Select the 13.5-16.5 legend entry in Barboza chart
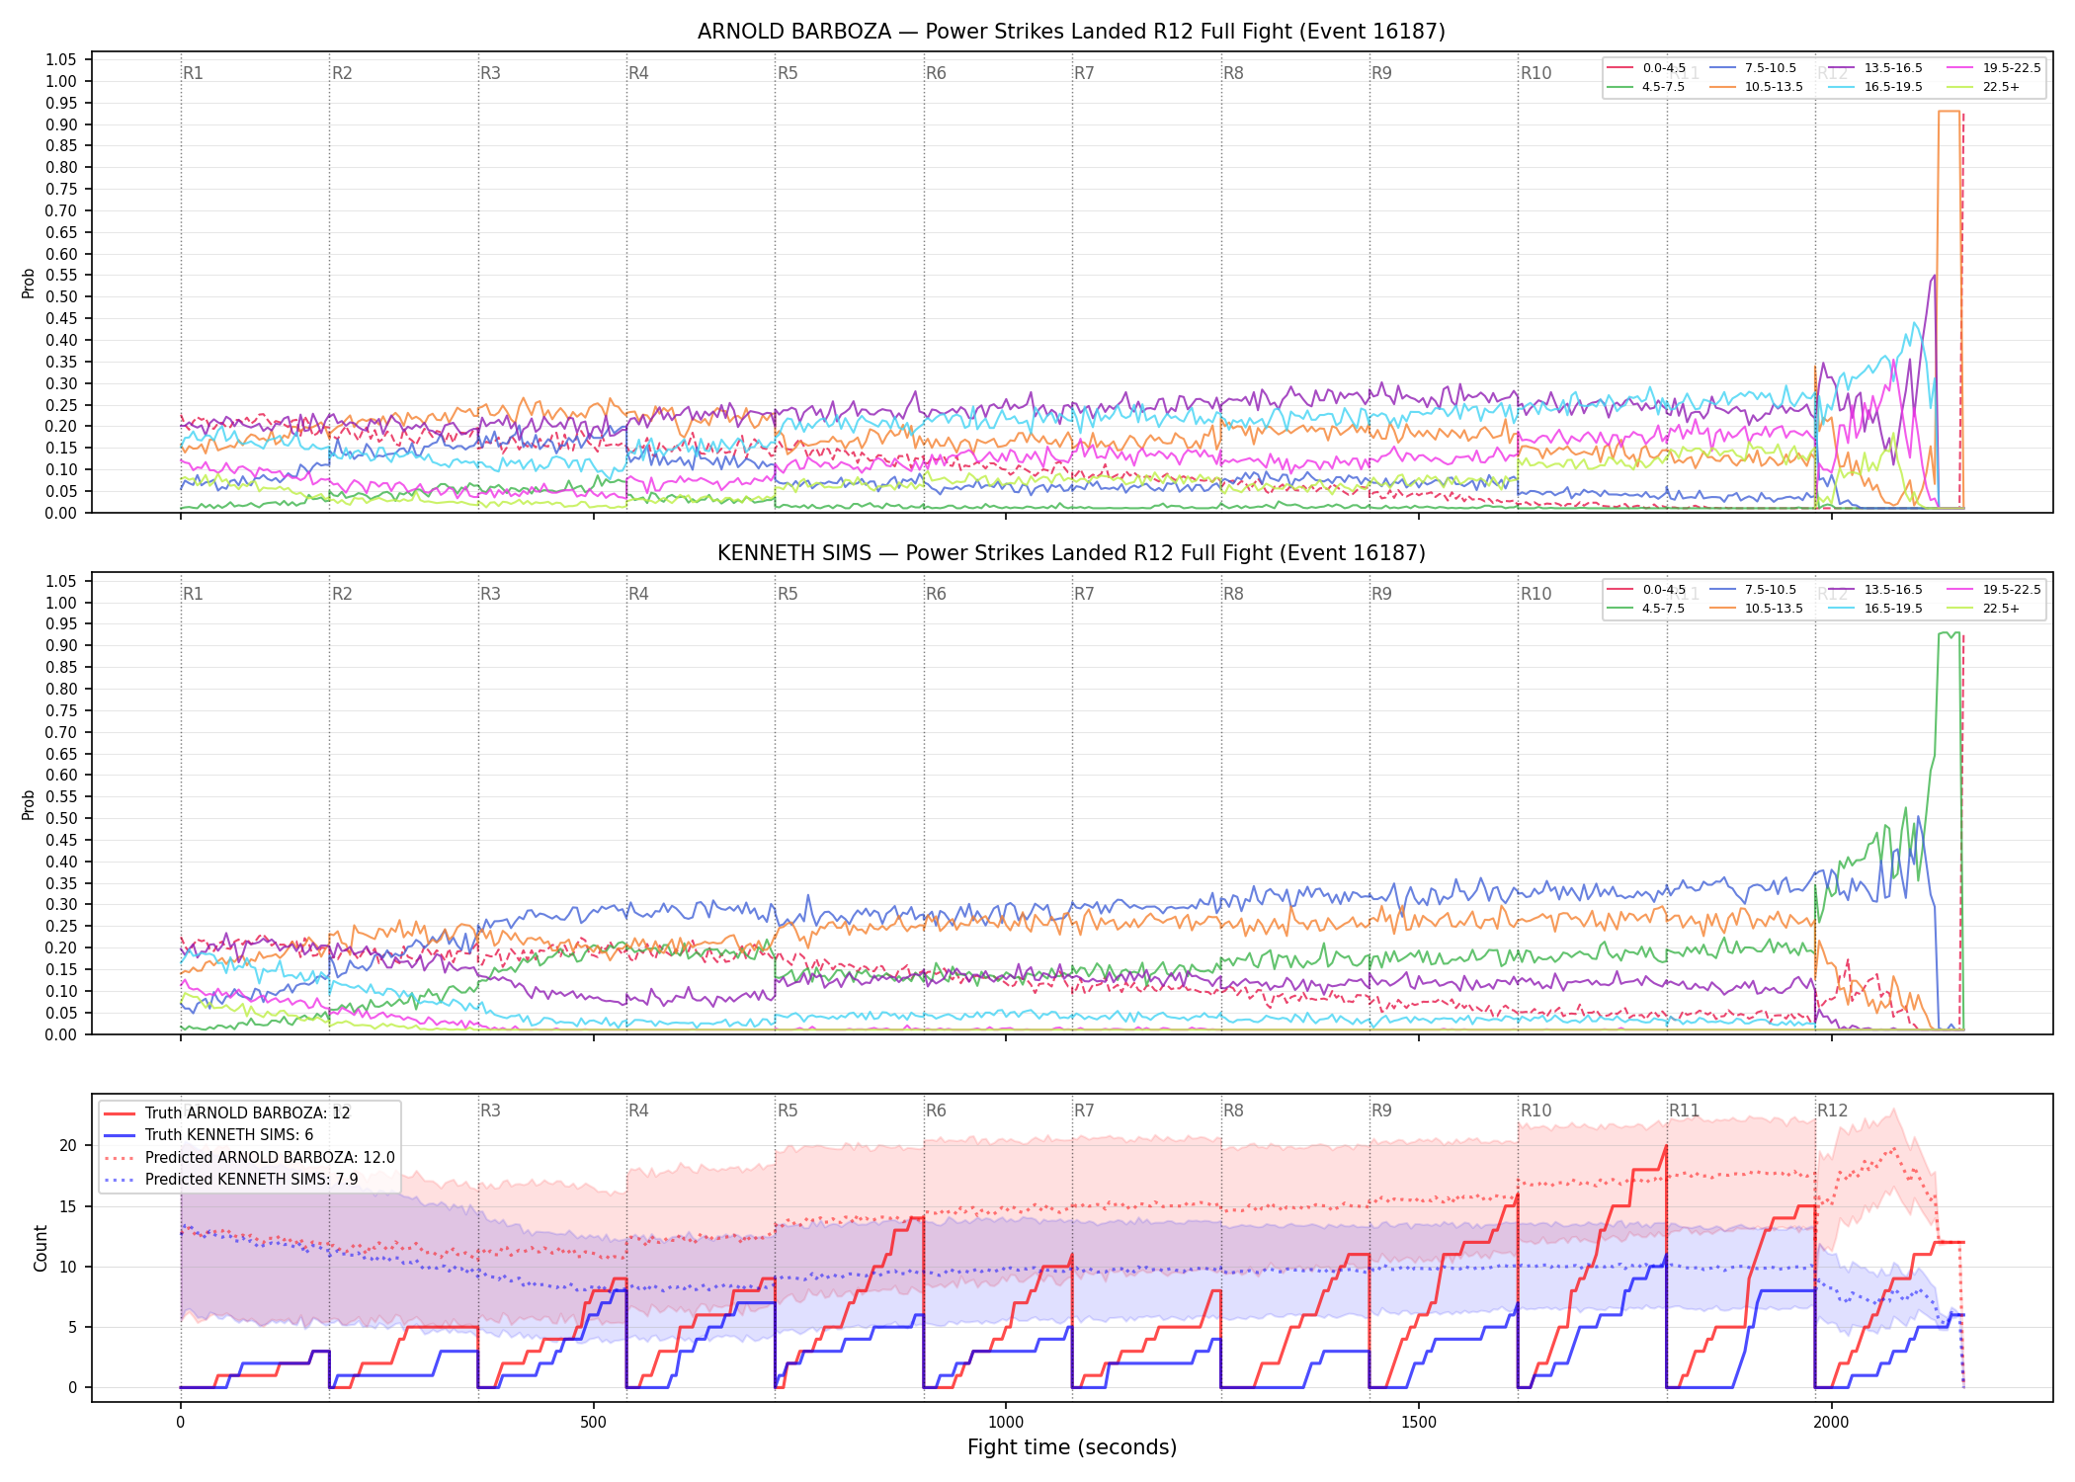Screen dimensions: 2075x1482 [1874, 68]
